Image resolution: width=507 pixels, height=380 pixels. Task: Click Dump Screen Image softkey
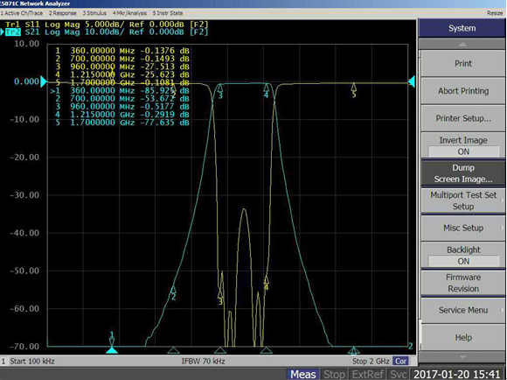(x=463, y=173)
